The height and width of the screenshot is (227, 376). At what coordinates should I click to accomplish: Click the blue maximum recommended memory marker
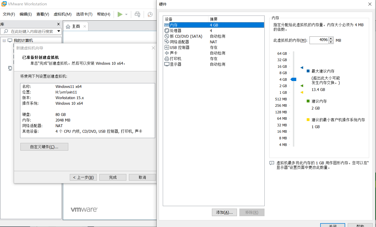(302, 68)
